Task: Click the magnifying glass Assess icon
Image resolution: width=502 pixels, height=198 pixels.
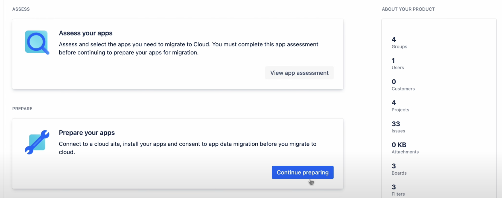Action: coord(37,42)
